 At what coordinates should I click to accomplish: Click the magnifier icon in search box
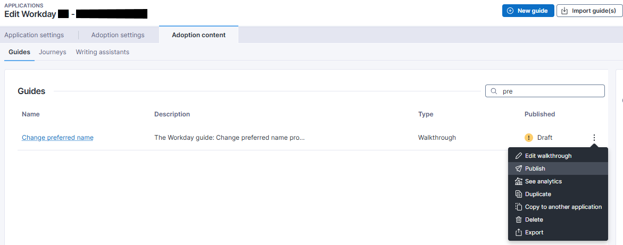(x=494, y=91)
